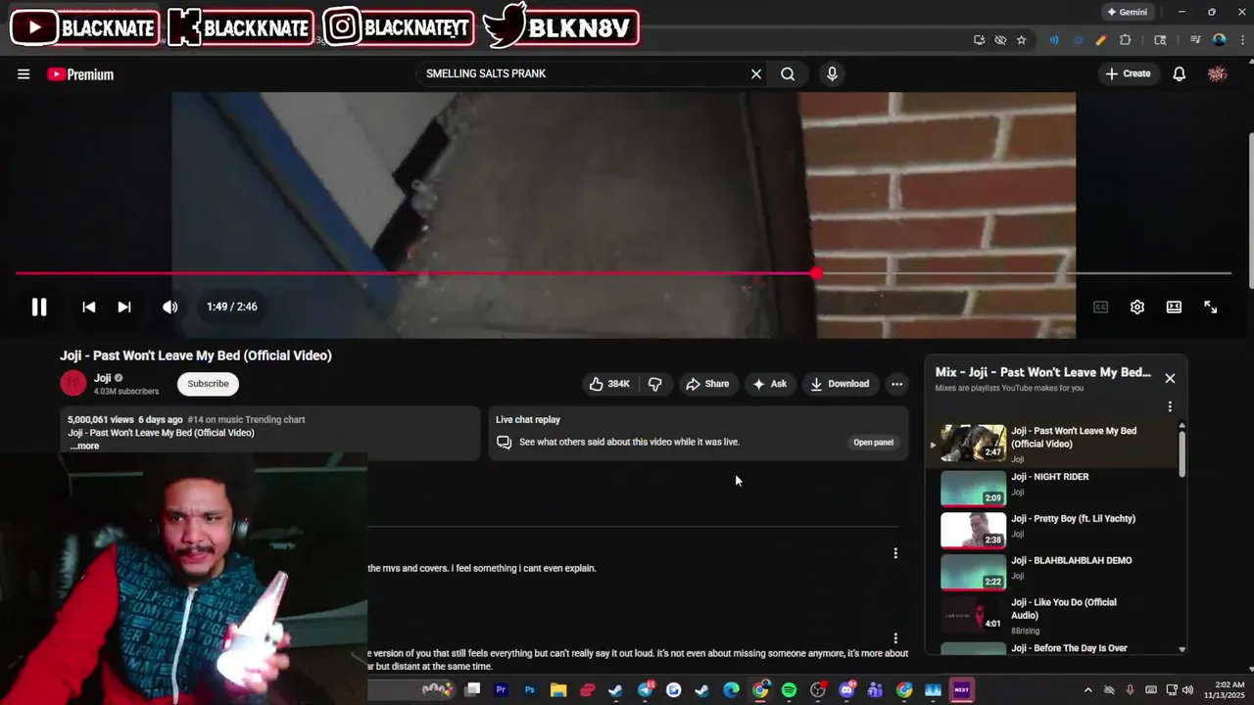This screenshot has width=1254, height=705.
Task: Open the player settings gear
Action: [x=1137, y=307]
